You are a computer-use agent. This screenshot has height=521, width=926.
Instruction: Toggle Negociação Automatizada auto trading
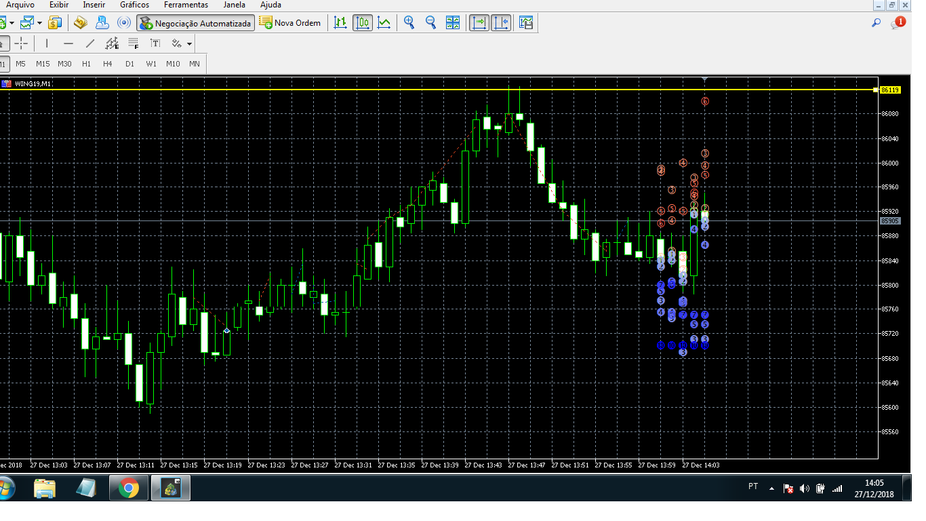[196, 23]
